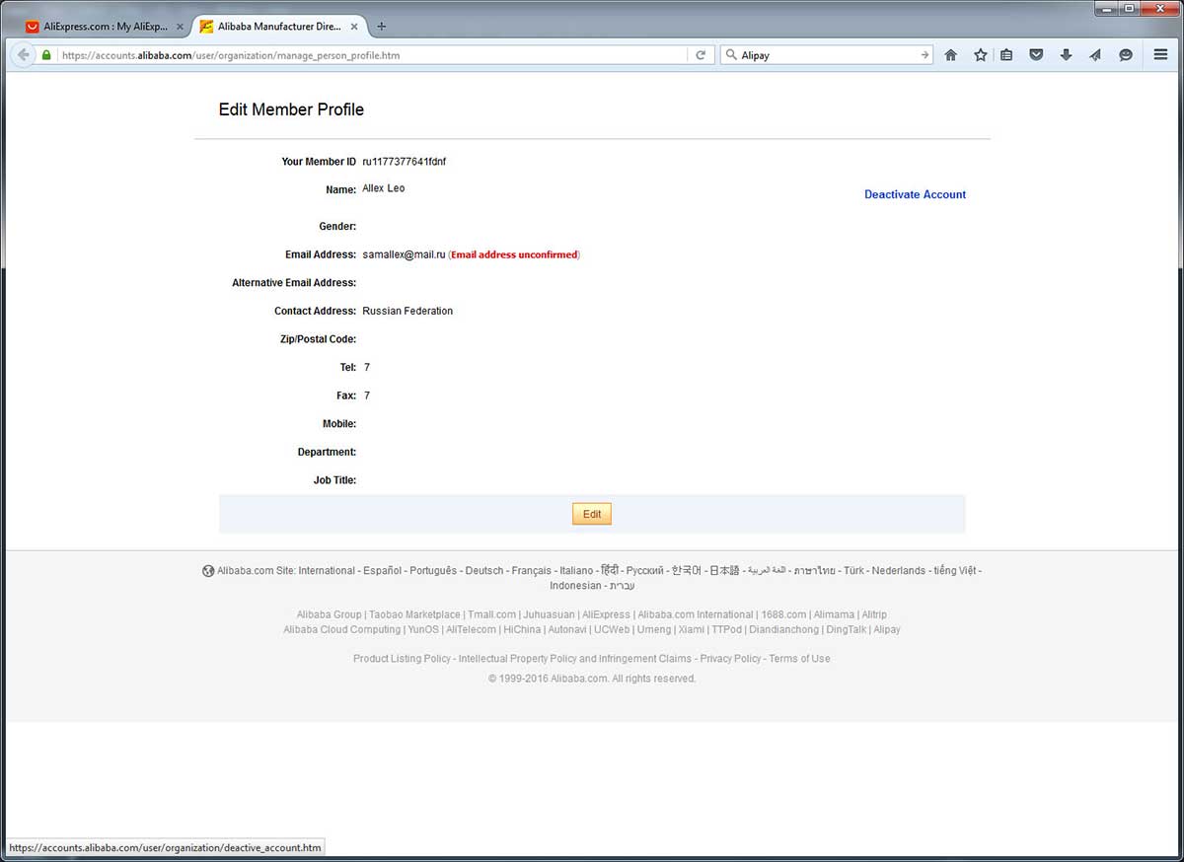The image size is (1184, 862).
Task: Click the email samallex@mail.ru text
Action: pos(405,254)
